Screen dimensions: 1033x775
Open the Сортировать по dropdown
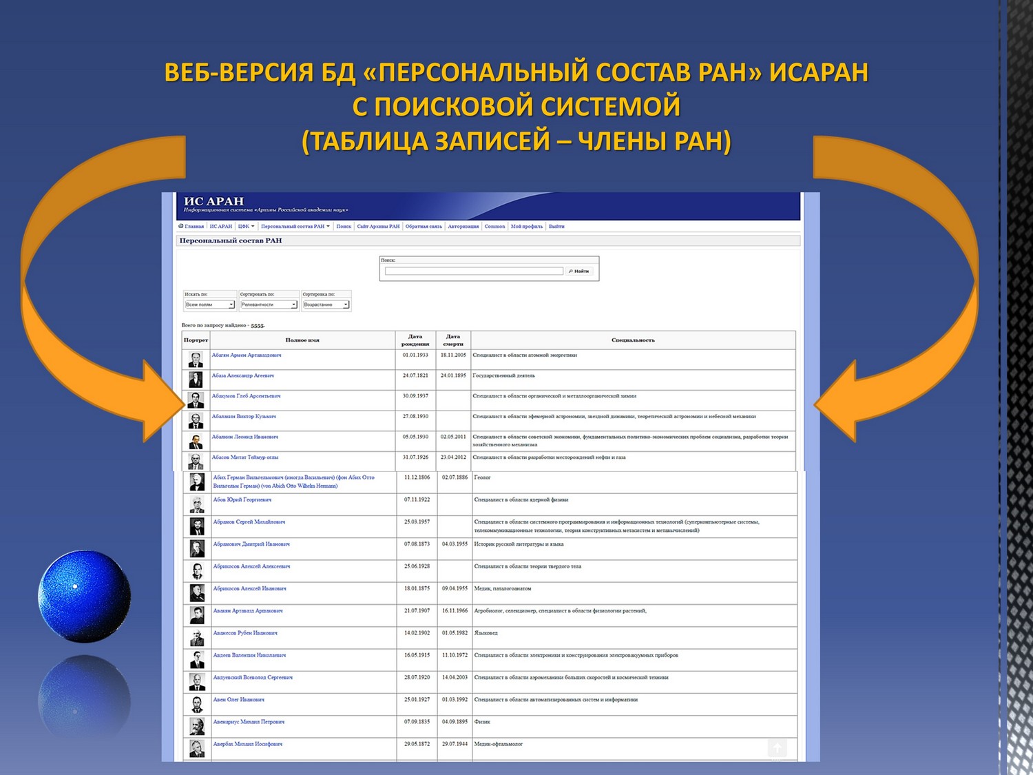(x=269, y=304)
